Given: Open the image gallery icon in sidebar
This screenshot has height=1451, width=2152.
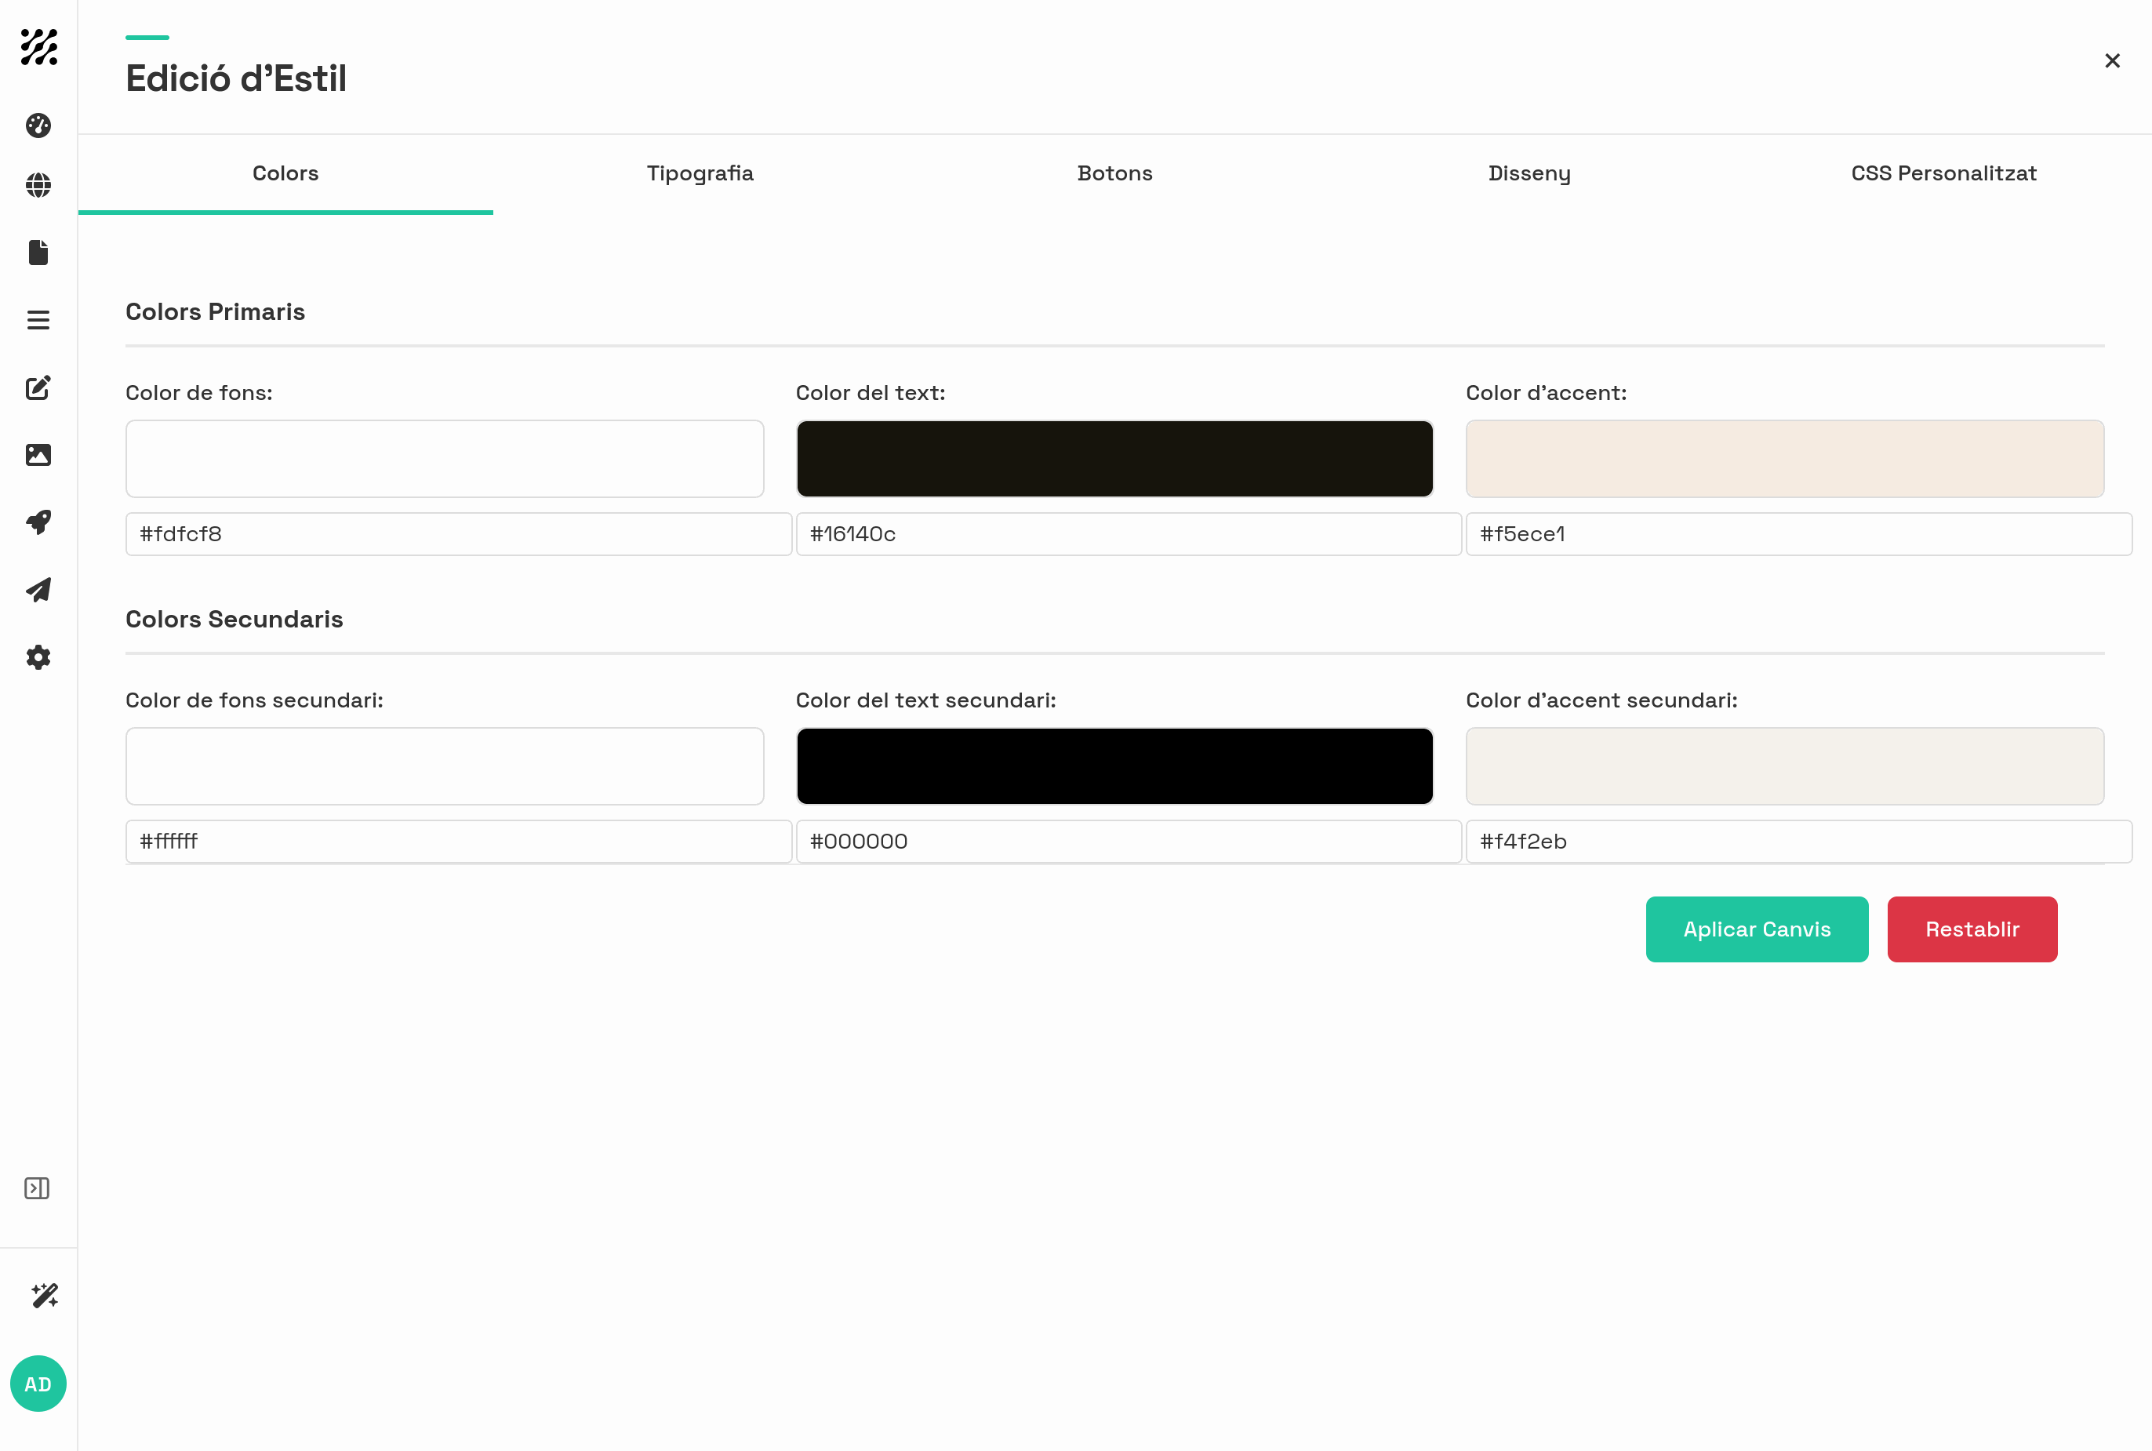Looking at the screenshot, I should pos(38,454).
